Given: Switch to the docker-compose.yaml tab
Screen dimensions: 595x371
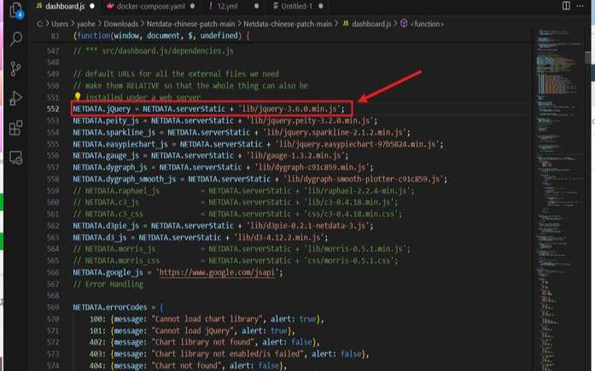Looking at the screenshot, I should pyautogui.click(x=150, y=6).
